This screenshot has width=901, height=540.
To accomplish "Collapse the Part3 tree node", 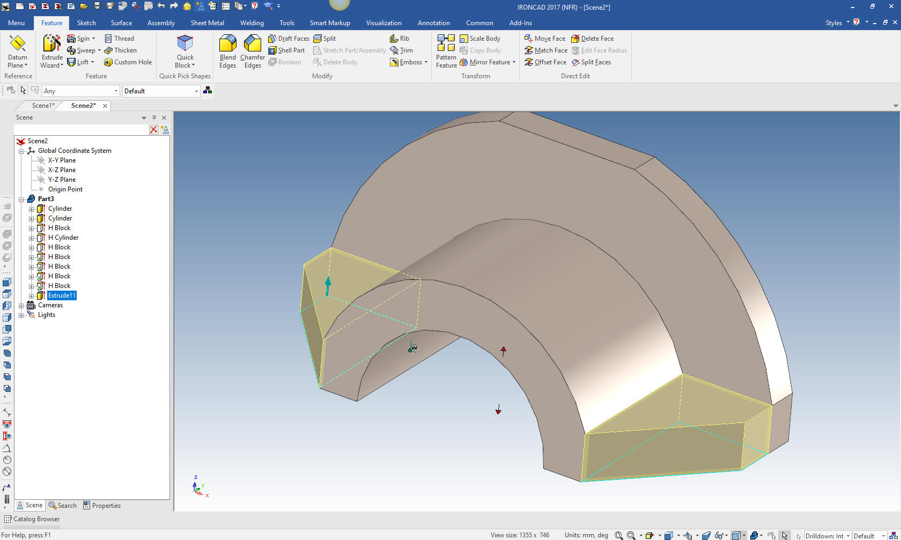I will [21, 199].
